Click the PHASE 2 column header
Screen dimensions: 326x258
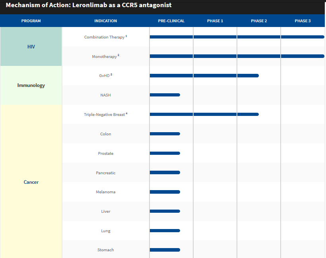(x=259, y=21)
